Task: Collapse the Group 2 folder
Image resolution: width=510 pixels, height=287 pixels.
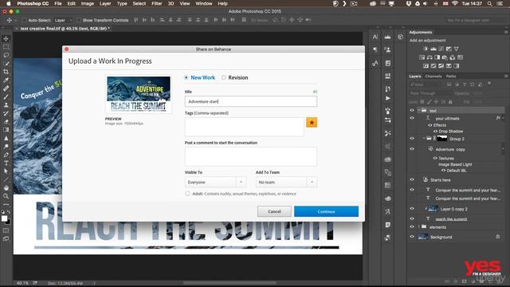Action: click(x=424, y=139)
